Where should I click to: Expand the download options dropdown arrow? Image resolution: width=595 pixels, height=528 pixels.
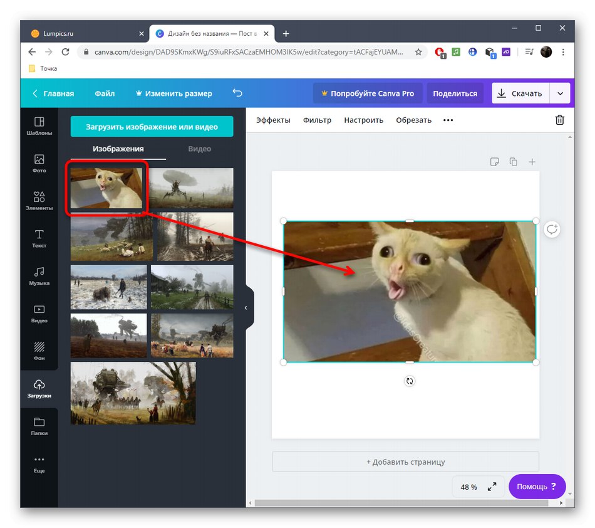click(x=560, y=93)
